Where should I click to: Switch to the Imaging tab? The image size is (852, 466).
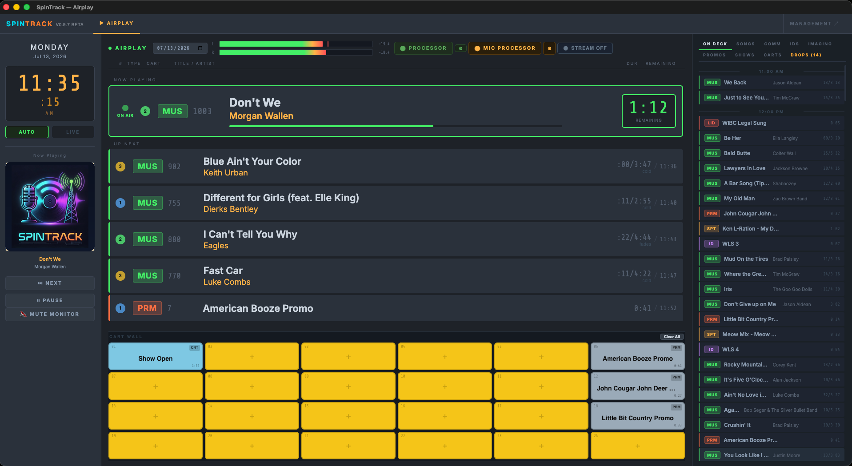[820, 44]
